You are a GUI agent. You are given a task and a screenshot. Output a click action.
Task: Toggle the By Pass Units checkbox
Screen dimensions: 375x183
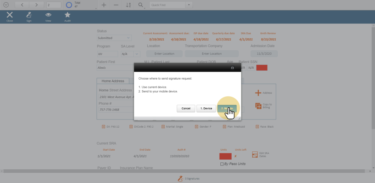tap(222, 164)
